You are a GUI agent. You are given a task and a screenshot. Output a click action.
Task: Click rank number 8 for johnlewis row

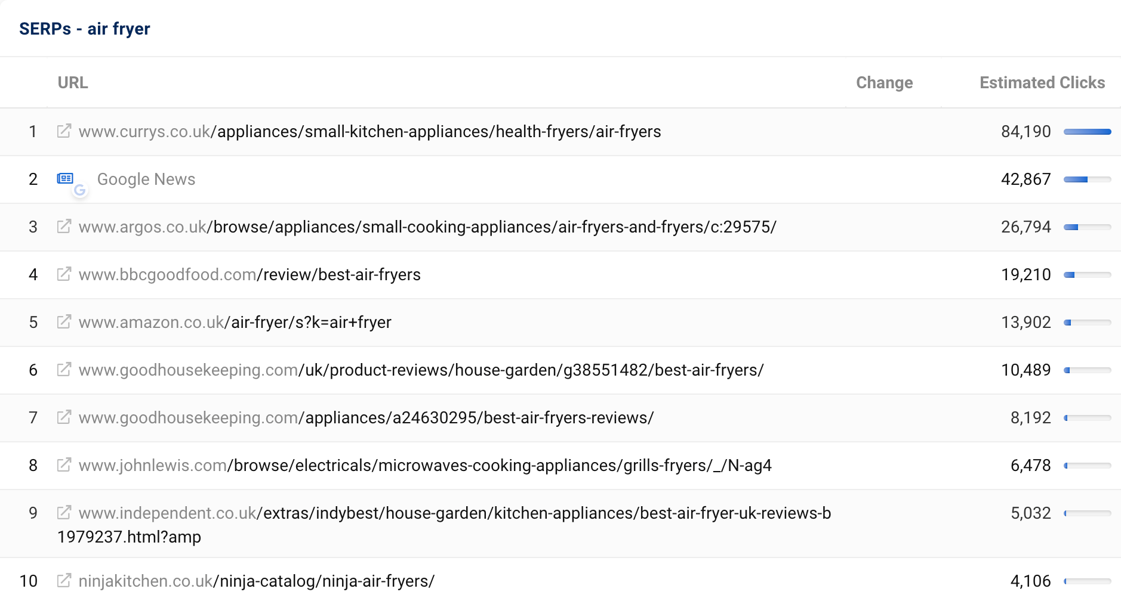33,465
